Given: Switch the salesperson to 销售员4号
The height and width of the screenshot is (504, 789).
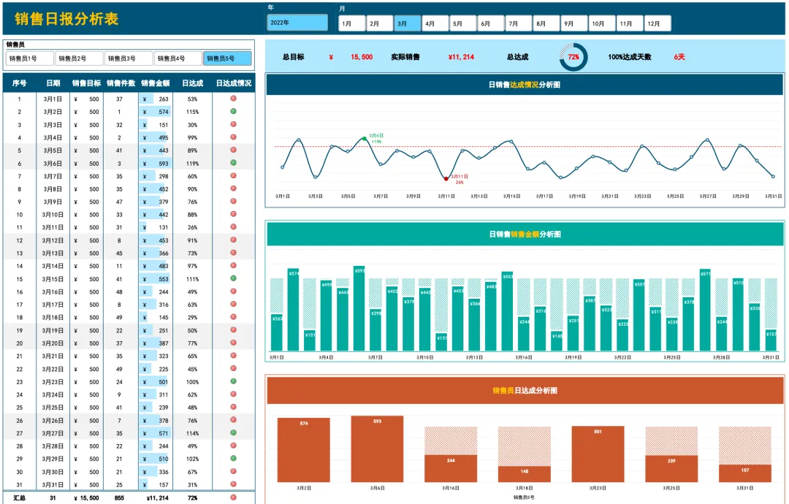Looking at the screenshot, I should point(178,58).
